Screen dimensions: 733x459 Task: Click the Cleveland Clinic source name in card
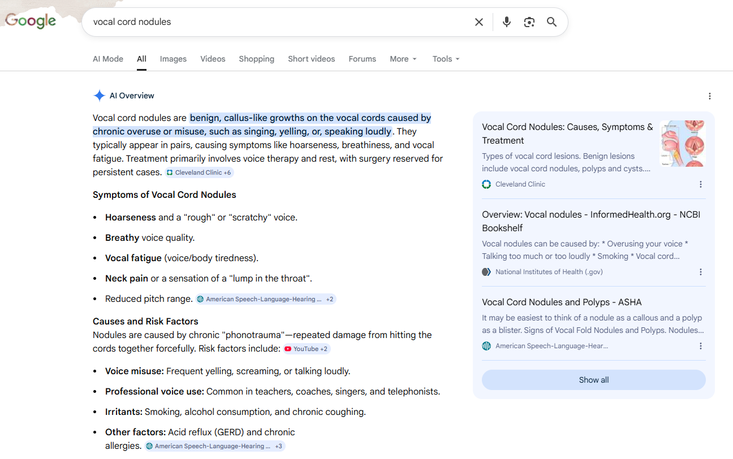point(520,184)
